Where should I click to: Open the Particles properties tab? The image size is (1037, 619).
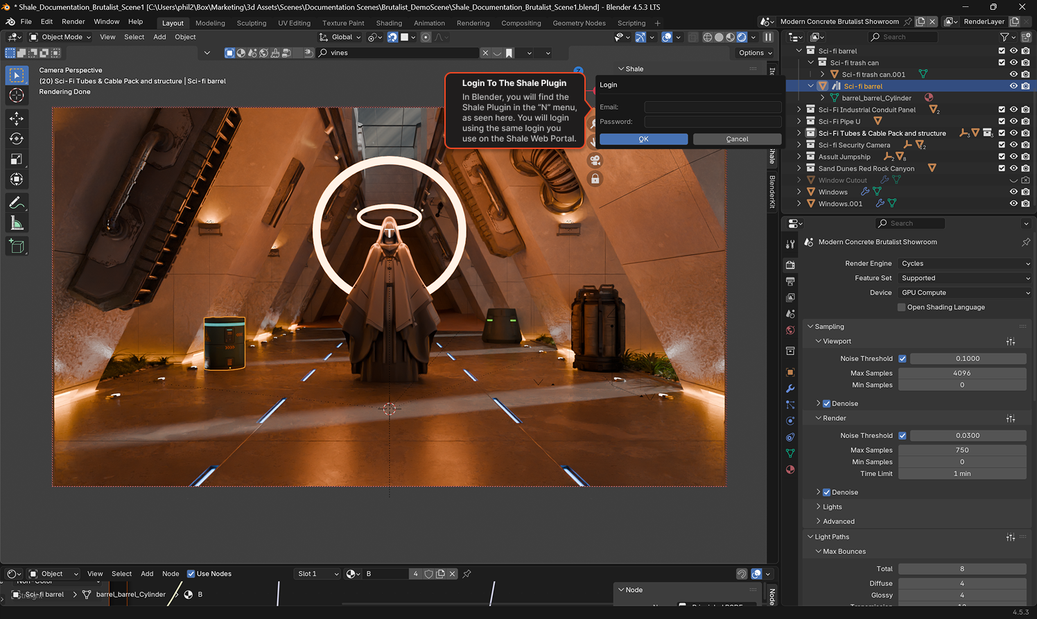tap(790, 405)
